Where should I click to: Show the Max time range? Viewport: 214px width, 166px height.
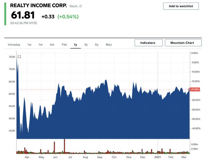point(109,45)
